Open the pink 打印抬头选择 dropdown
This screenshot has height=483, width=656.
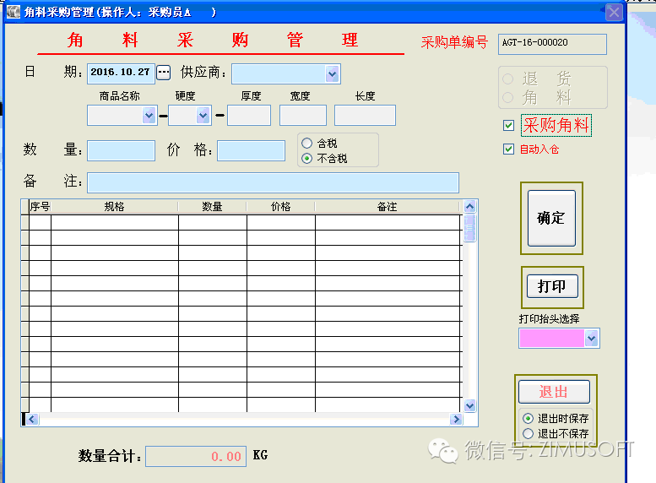[591, 338]
